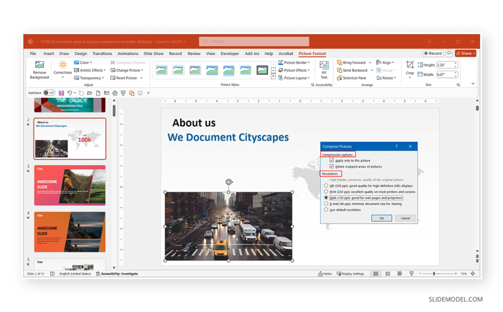This screenshot has height=312, width=503.
Task: Open the File menu
Action: click(33, 54)
